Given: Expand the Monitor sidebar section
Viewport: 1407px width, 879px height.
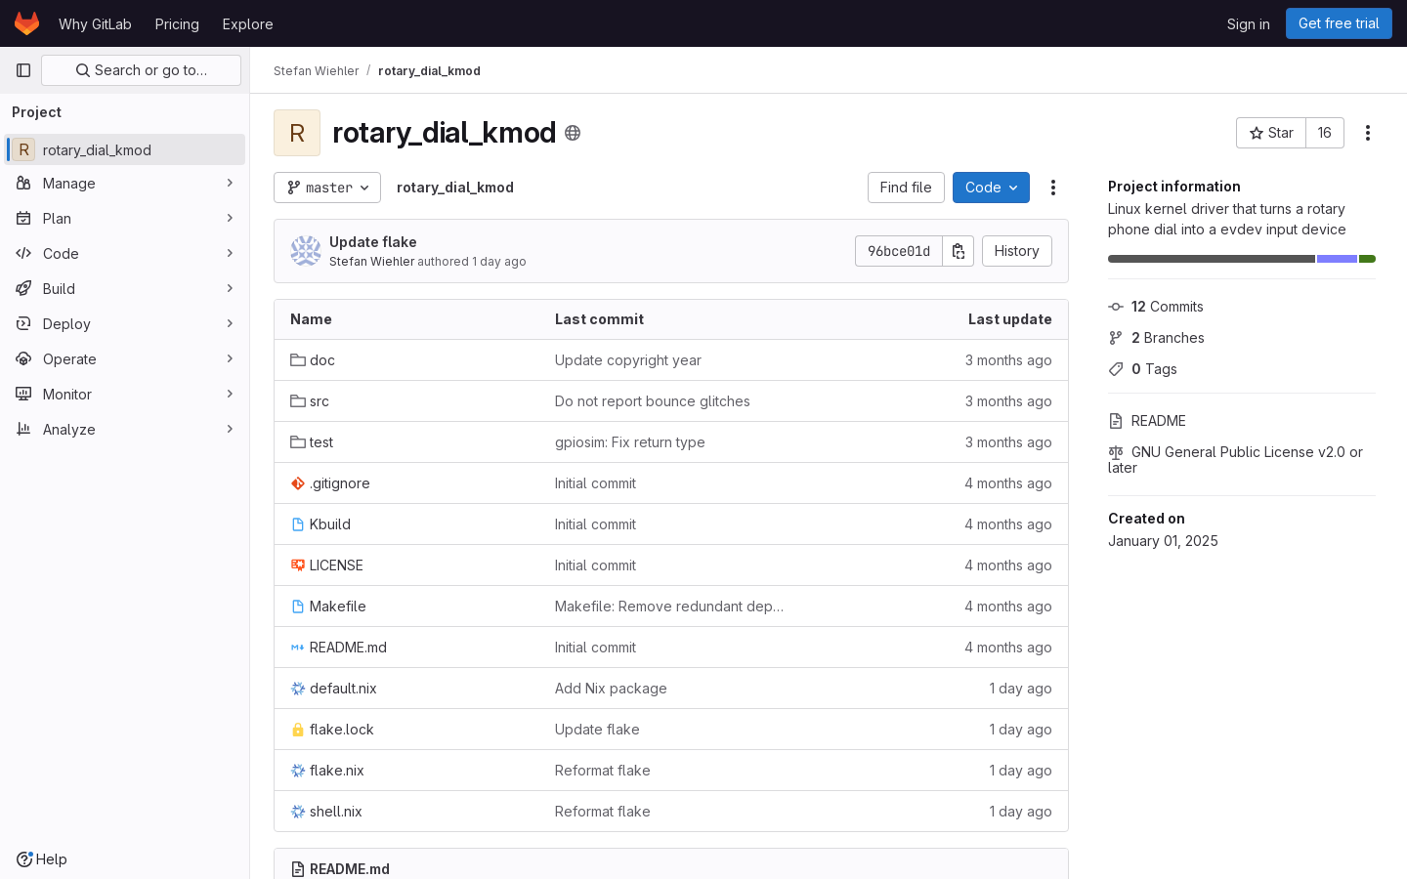Looking at the screenshot, I should tap(125, 395).
